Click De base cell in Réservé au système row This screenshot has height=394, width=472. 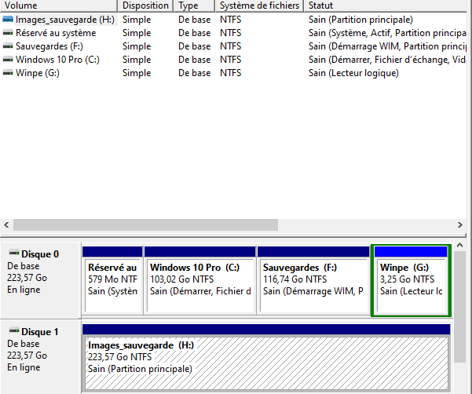tap(195, 33)
